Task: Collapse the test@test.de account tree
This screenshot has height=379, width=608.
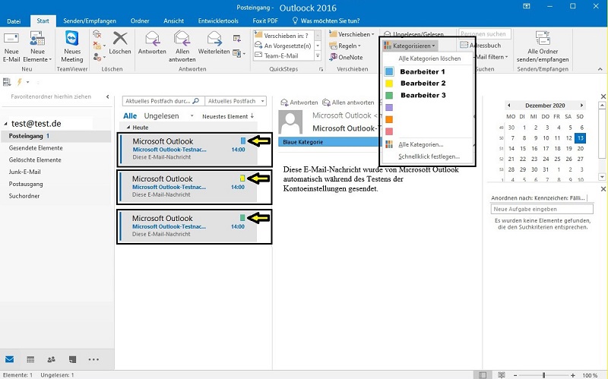Action: pos(5,124)
